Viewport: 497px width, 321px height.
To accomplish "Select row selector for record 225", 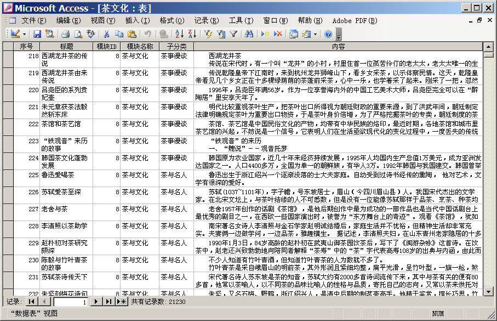I will pos(8,178).
